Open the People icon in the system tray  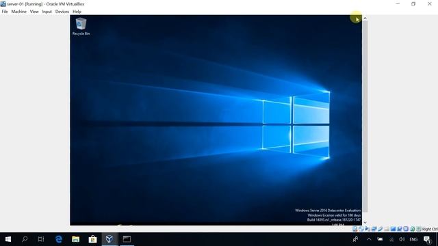pos(355,239)
